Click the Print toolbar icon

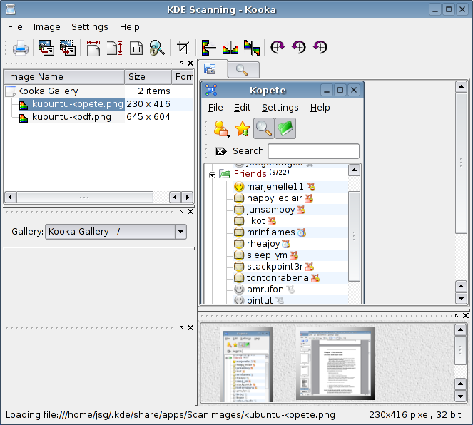pyautogui.click(x=21, y=48)
